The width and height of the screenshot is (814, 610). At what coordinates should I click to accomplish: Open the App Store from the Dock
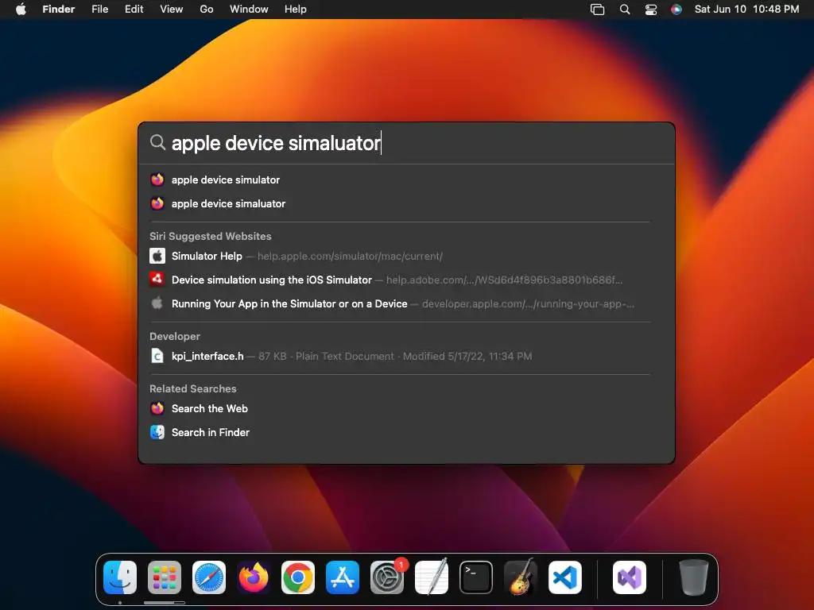point(343,577)
